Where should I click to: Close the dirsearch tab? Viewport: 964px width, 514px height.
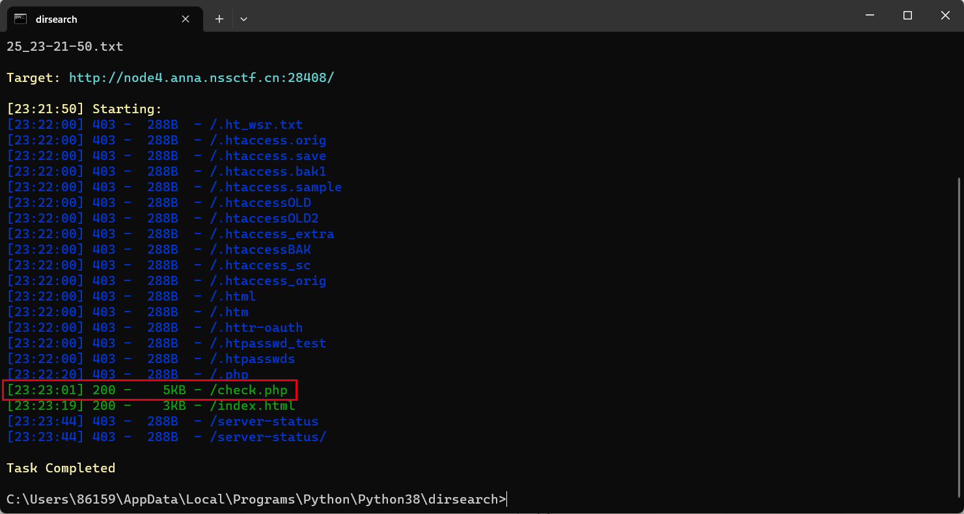(186, 19)
